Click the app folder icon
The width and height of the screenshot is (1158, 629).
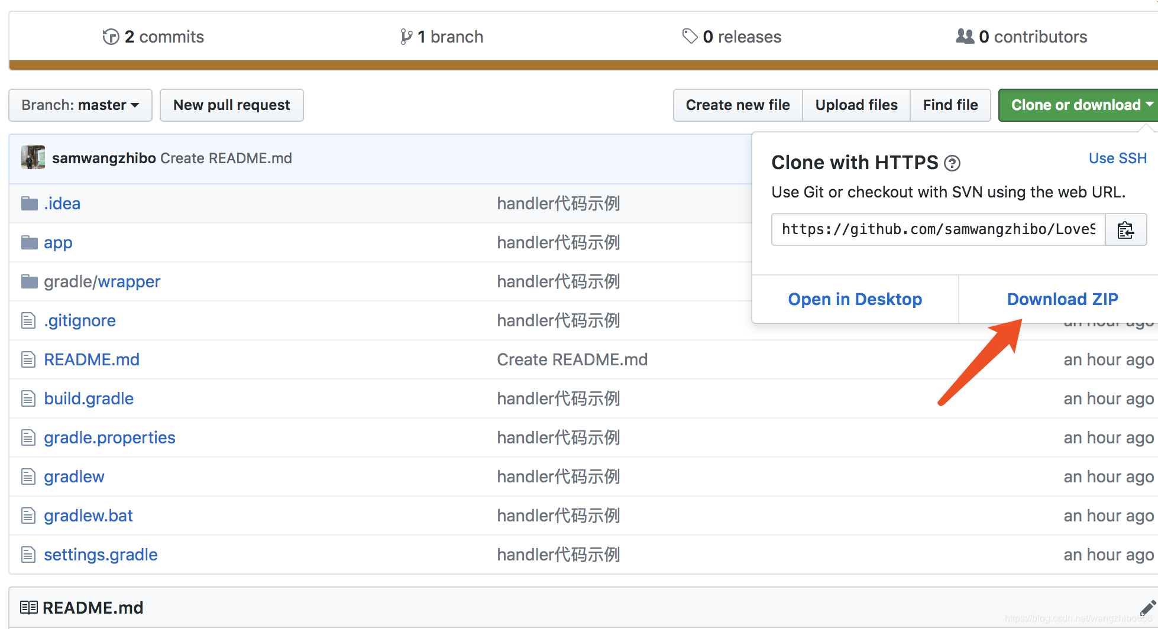tap(30, 242)
